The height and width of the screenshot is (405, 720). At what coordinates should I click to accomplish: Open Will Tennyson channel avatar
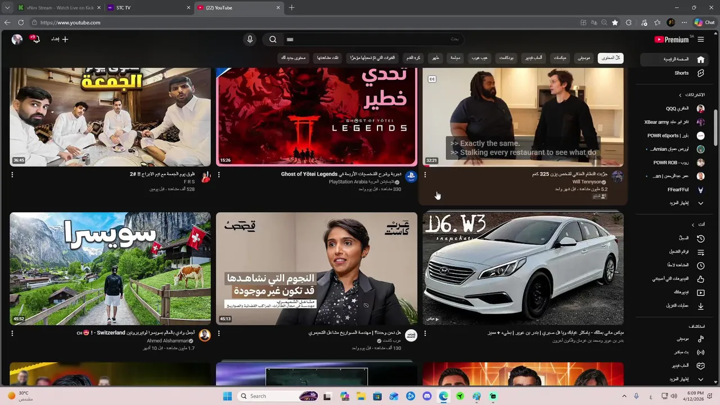coord(617,177)
